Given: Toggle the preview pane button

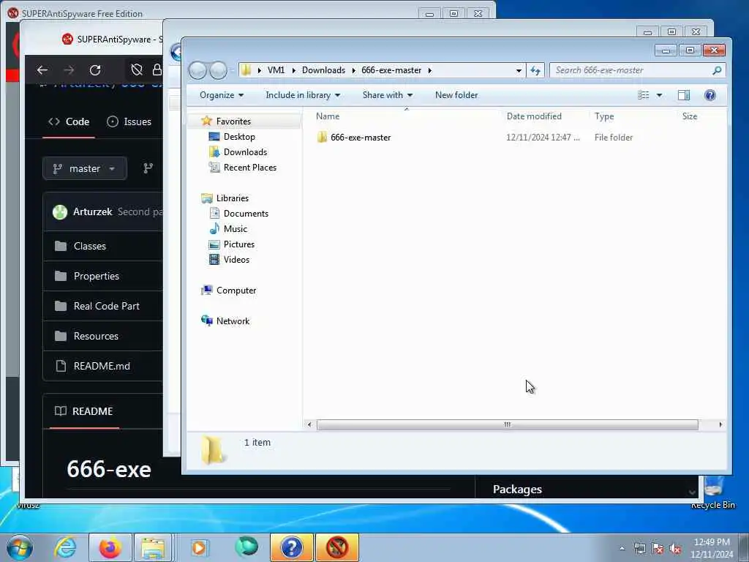Looking at the screenshot, I should (x=684, y=95).
